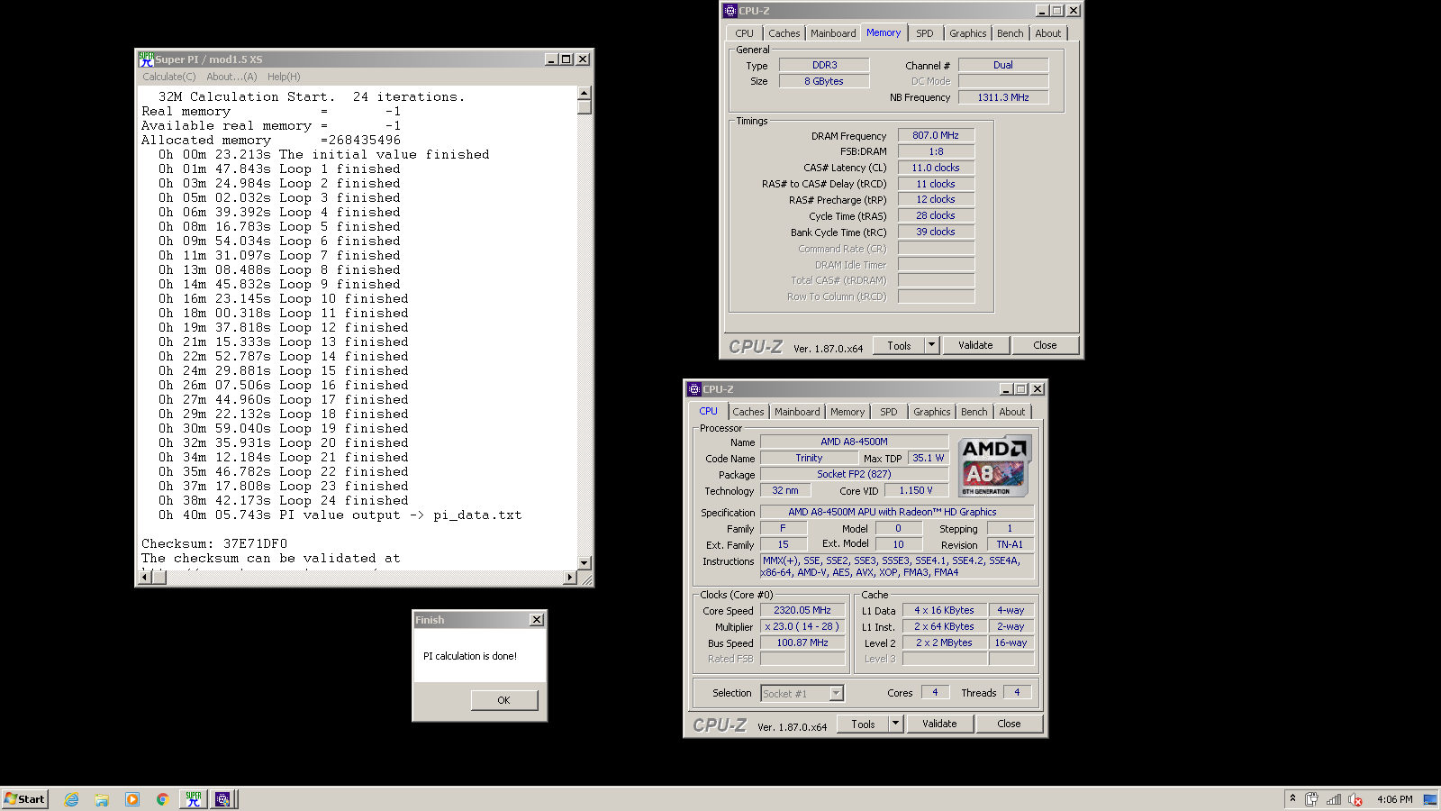Switch to About tab in lower CPU-Z window

point(1011,412)
